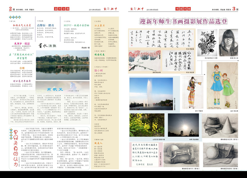Click the 周盛春/摄 photo credit
The image size is (247, 178).
(86, 48)
